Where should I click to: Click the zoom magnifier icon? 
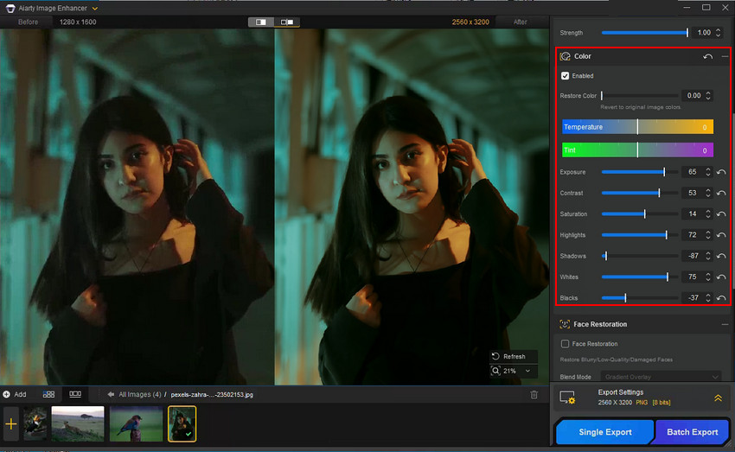point(495,371)
